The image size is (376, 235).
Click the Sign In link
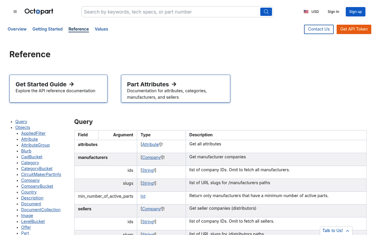(333, 12)
